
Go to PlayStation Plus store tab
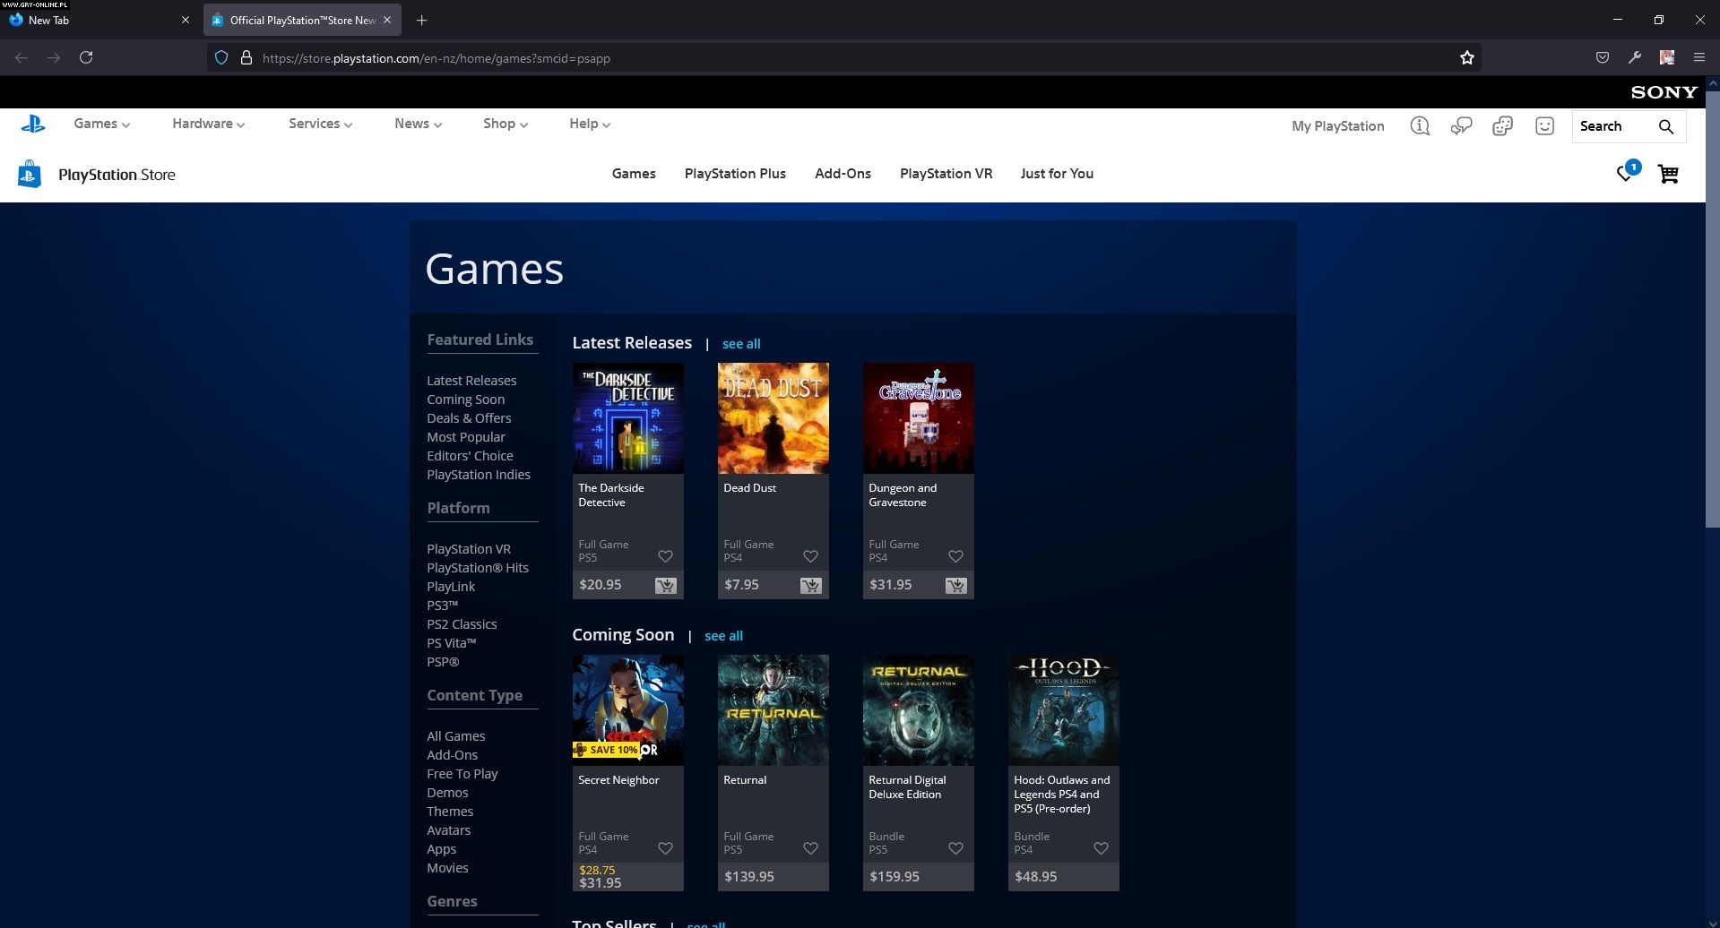coord(734,174)
